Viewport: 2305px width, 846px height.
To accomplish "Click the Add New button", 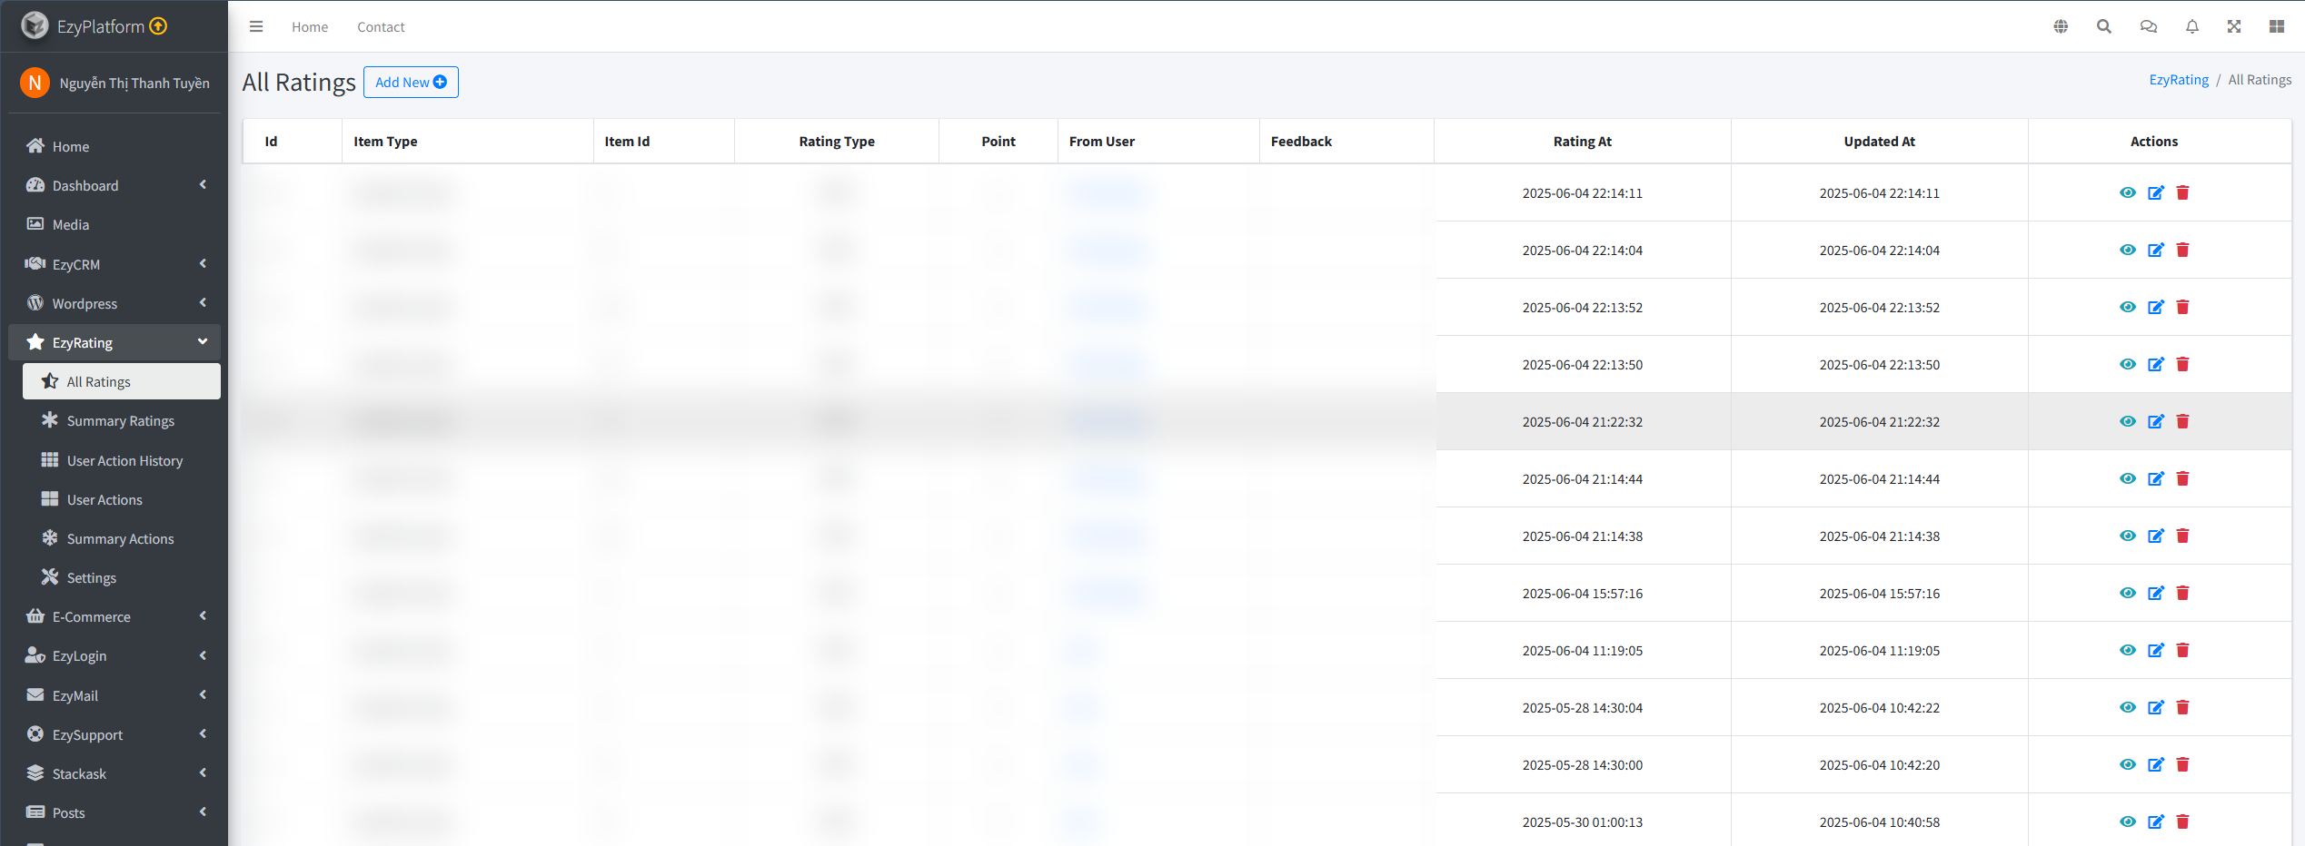I will 411,82.
